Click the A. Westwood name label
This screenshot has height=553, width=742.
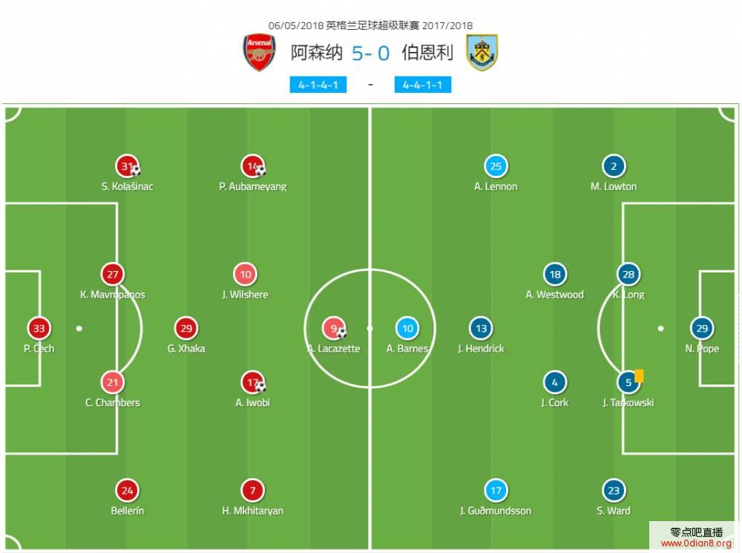[x=554, y=295]
